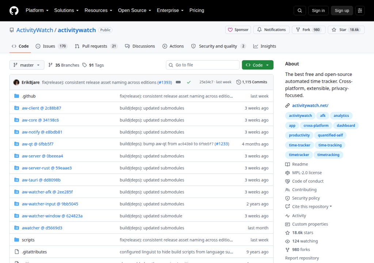Click the .gitattributes file icon
The width and height of the screenshot is (374, 263).
(16, 252)
